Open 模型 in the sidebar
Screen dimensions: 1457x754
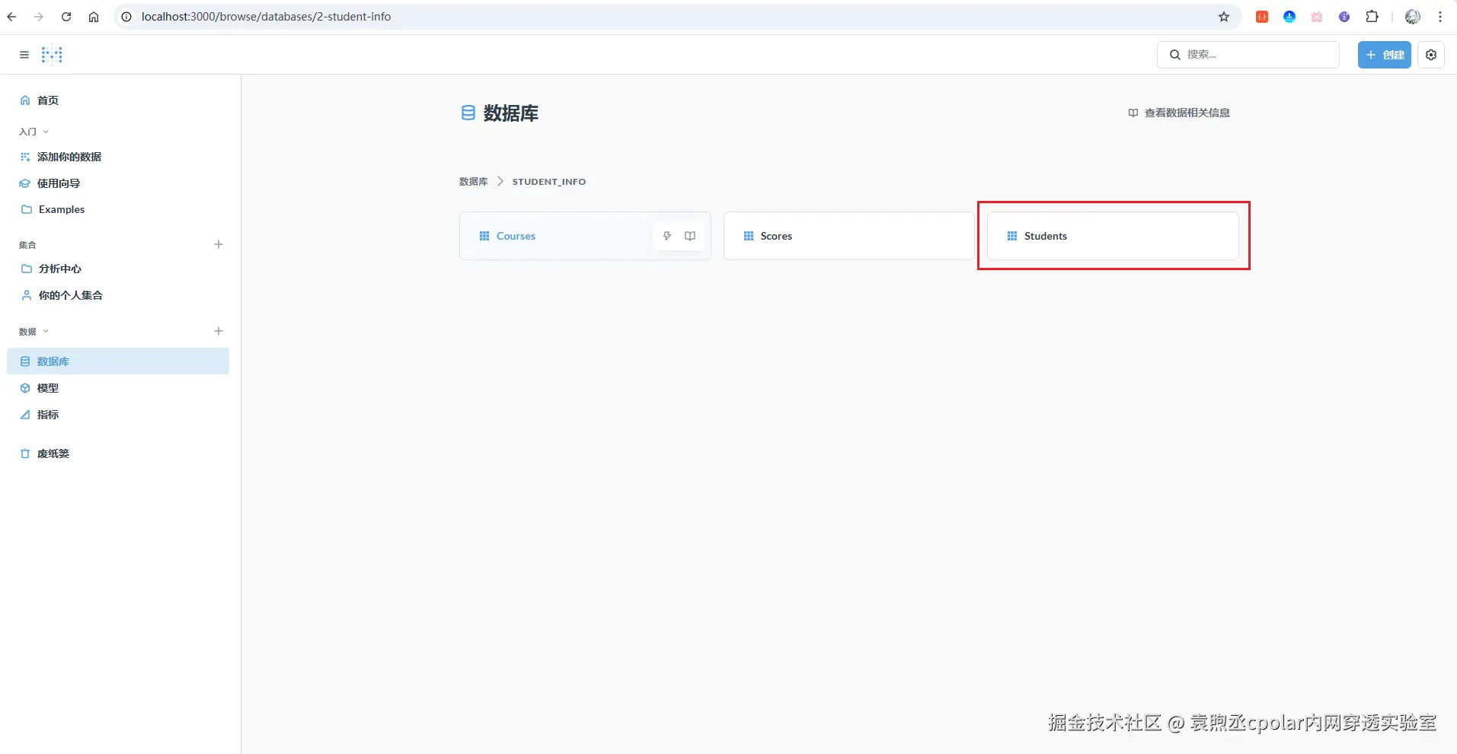(118, 388)
